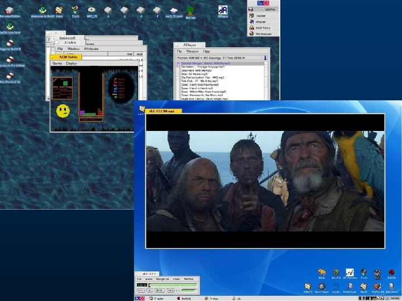This screenshot has width=402, height=301.
Task: Click the VLC fast-forward button
Action: 170,290
